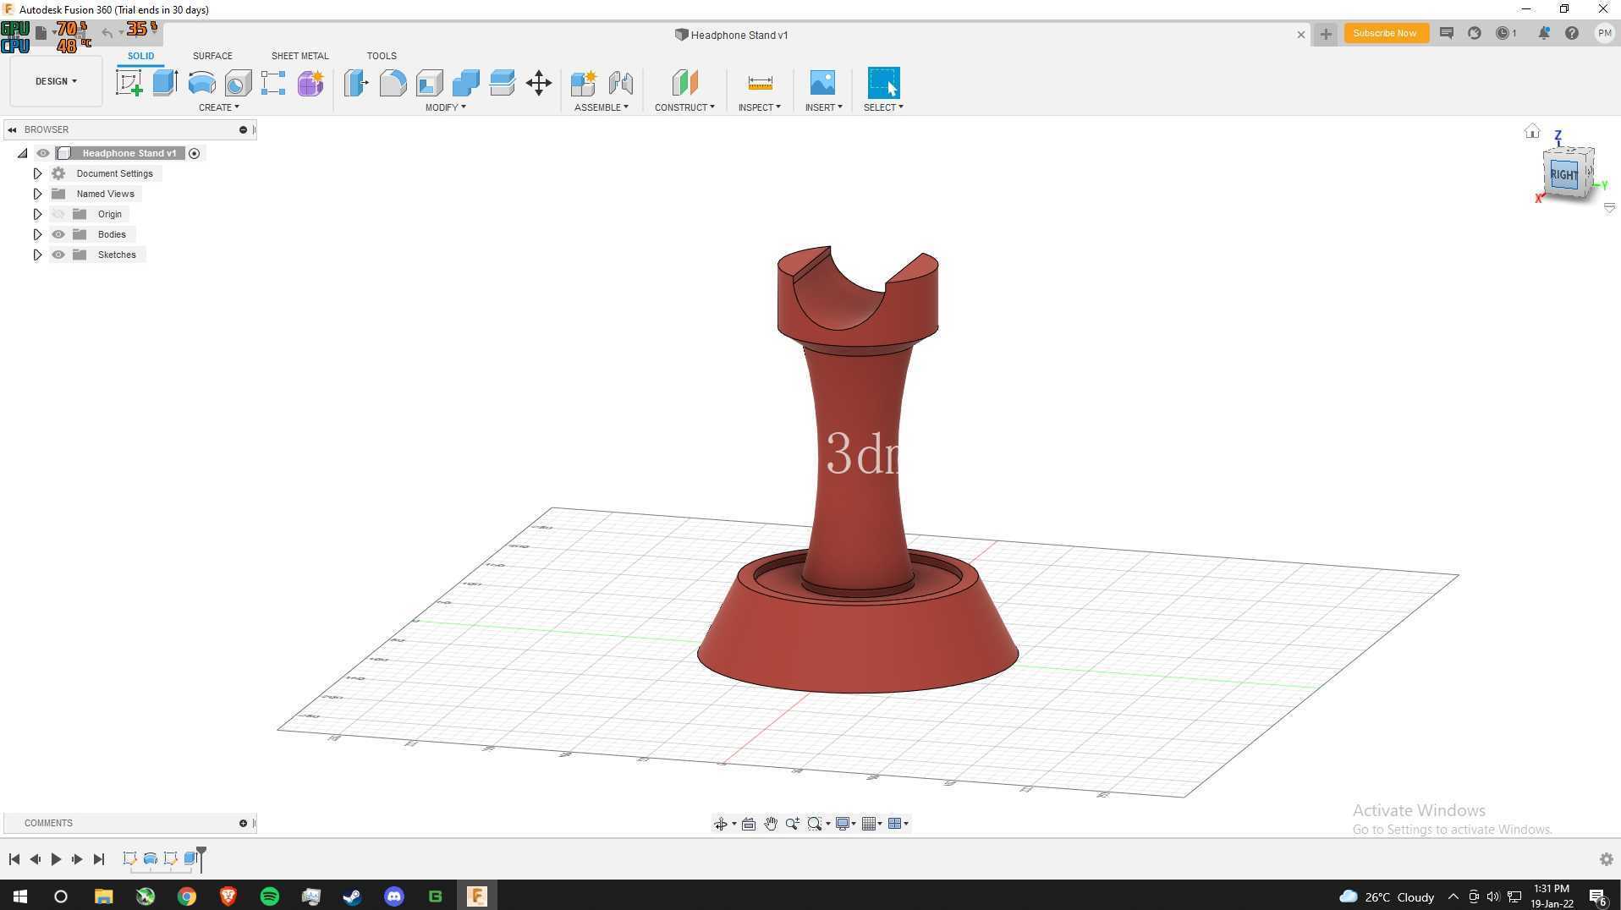
Task: Click the Subscribe Now button
Action: [1385, 33]
